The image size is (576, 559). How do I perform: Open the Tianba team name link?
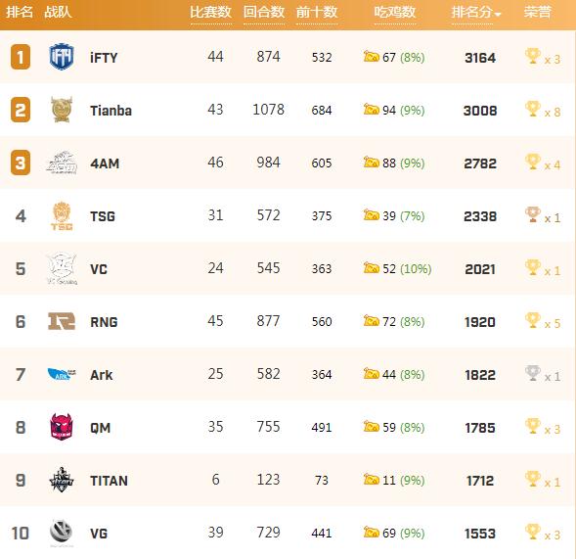coord(111,111)
